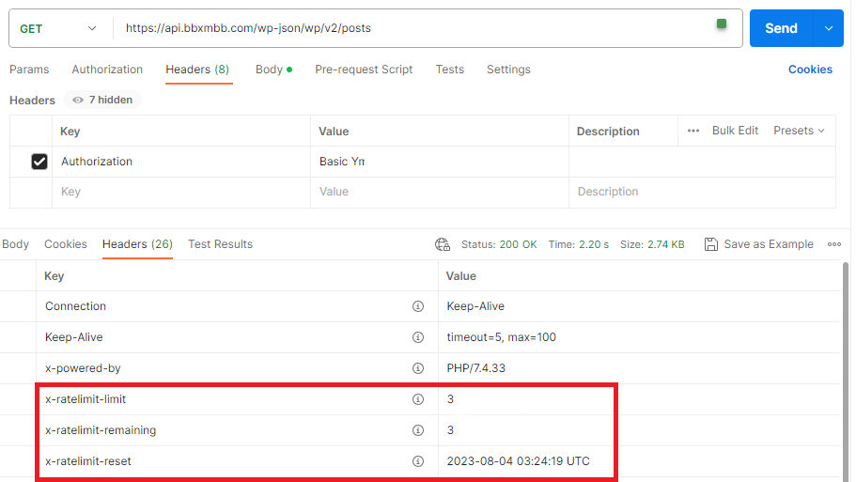Click the request URL input field
This screenshot has width=856, height=482.
413,28
